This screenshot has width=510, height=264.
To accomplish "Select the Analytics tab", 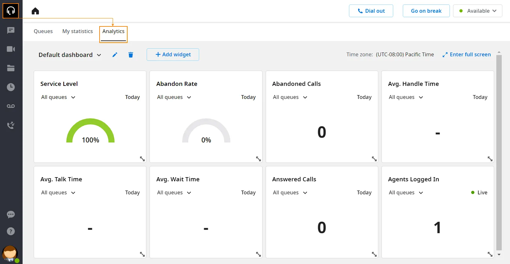I will (x=114, y=31).
